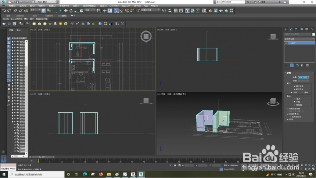Open the Edit (E) menu
The height and width of the screenshot is (178, 316).
pos(12,6)
